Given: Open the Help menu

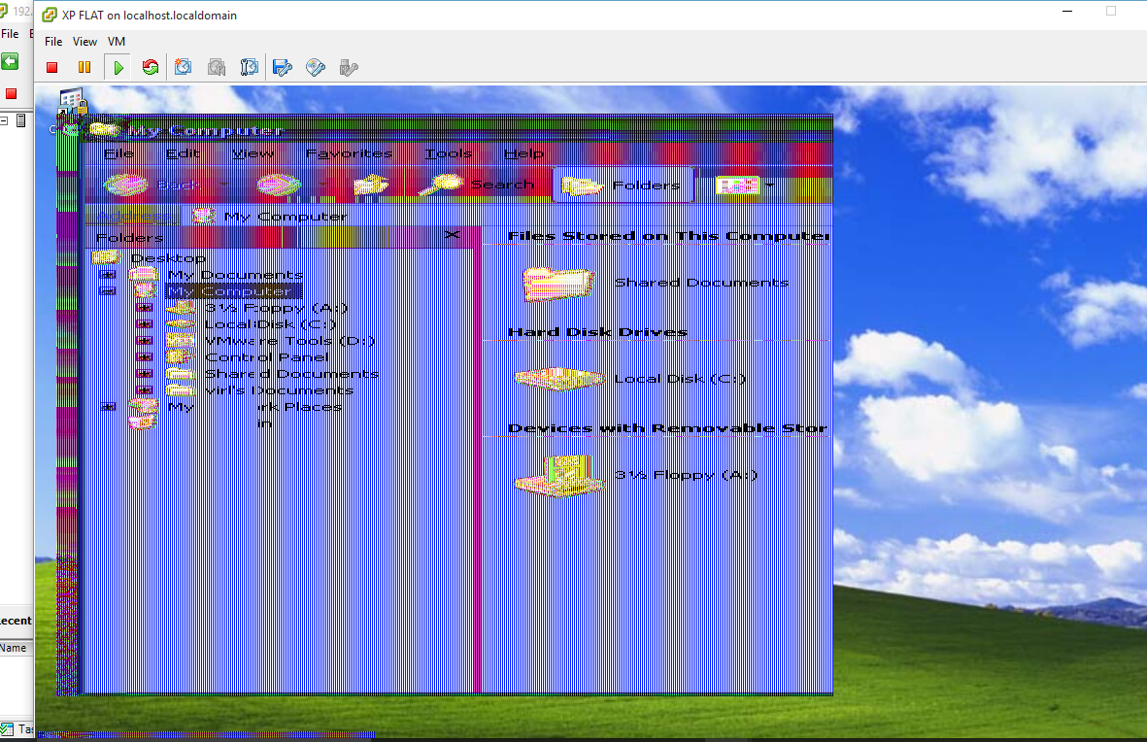Looking at the screenshot, I should [523, 153].
